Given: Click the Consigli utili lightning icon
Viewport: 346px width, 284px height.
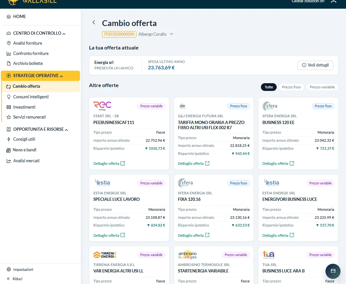Looking at the screenshot, I should pos(9,139).
